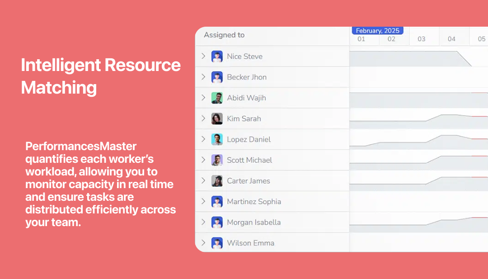Expand the Kim Sarah row
The image size is (488, 279).
[203, 118]
